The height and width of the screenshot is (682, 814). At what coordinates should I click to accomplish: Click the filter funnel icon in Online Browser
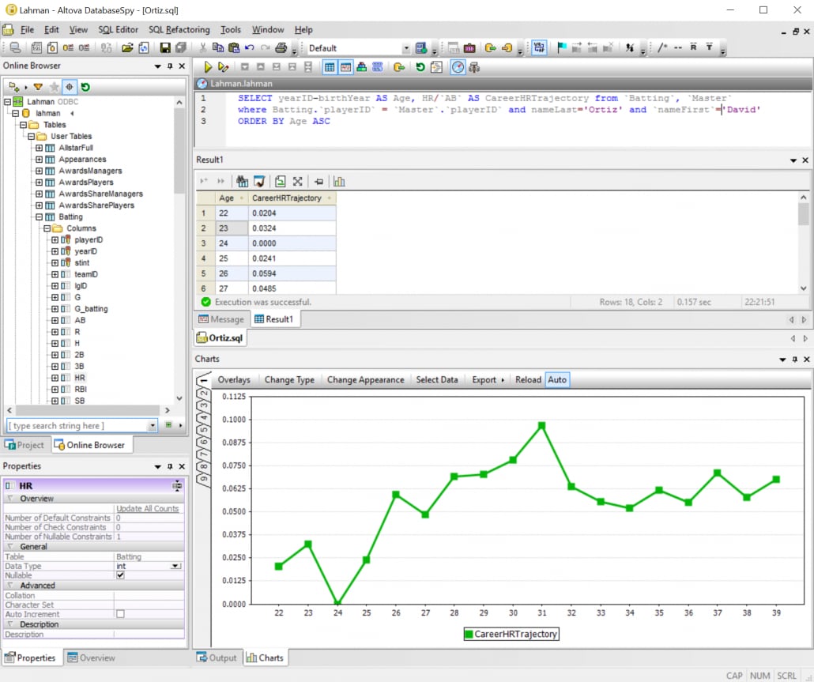click(x=38, y=87)
